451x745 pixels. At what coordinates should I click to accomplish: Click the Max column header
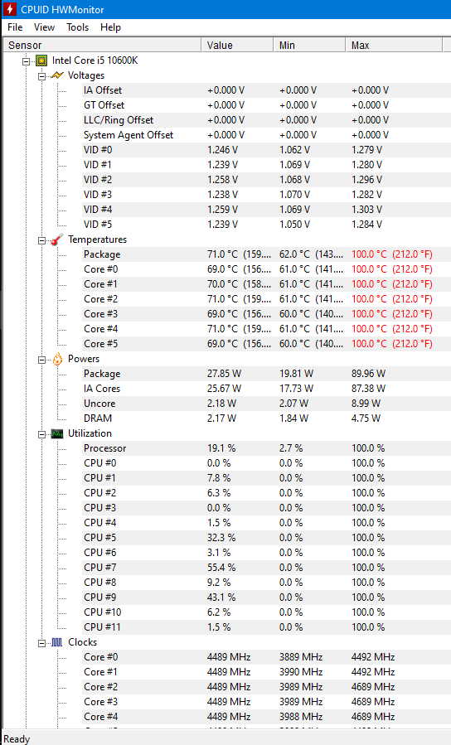click(x=394, y=45)
